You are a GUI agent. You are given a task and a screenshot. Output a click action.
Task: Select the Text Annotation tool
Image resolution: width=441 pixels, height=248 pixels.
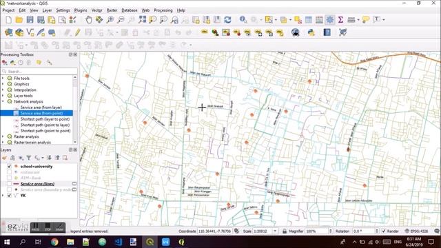(x=376, y=20)
